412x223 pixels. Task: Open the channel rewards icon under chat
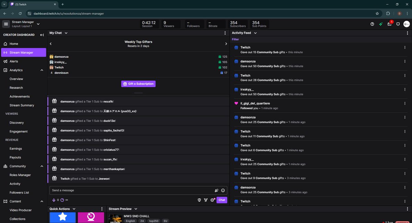206,200
